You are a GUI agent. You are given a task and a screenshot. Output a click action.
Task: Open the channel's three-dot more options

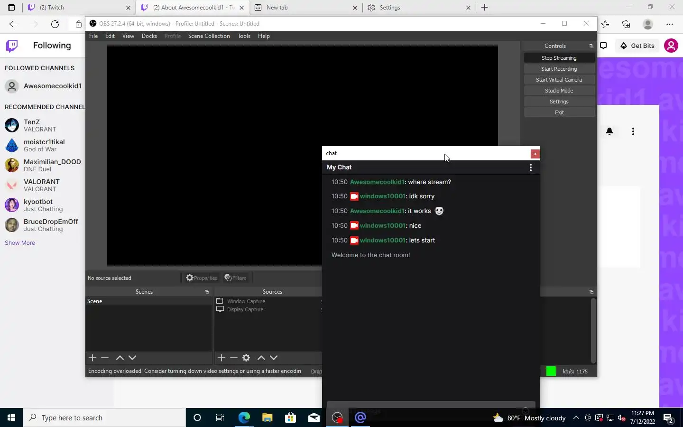click(633, 131)
